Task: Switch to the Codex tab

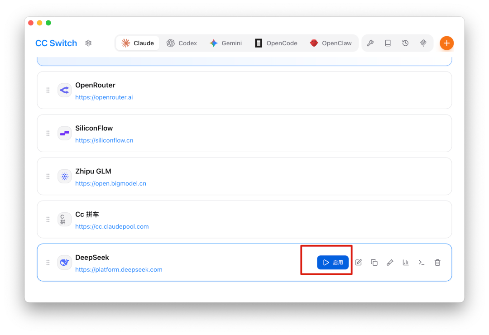Action: click(182, 43)
